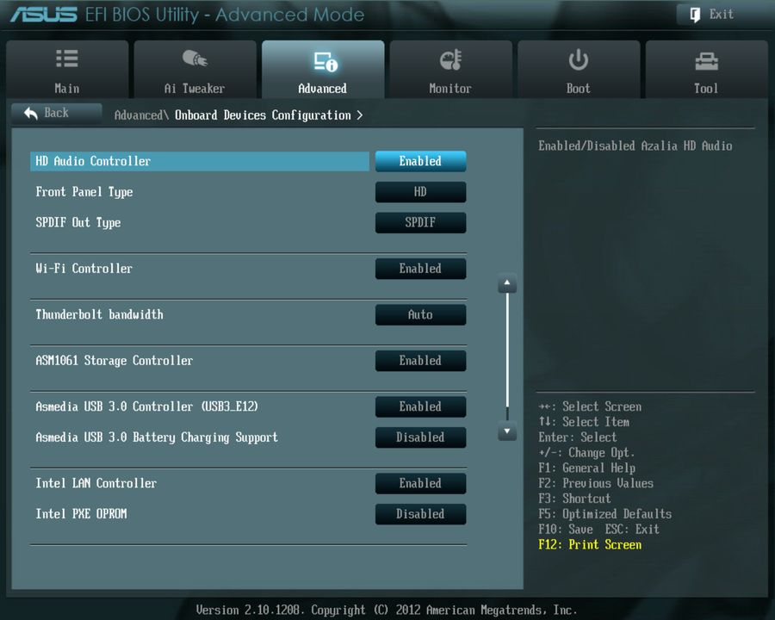775x620 pixels.
Task: Open the Boot tab
Action: pos(579,69)
